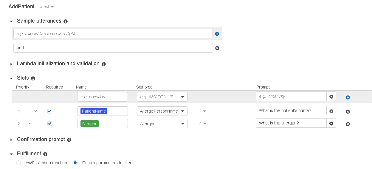The width and height of the screenshot is (372, 169).
Task: Click the blue add slot plus icon
Action: (348, 97)
